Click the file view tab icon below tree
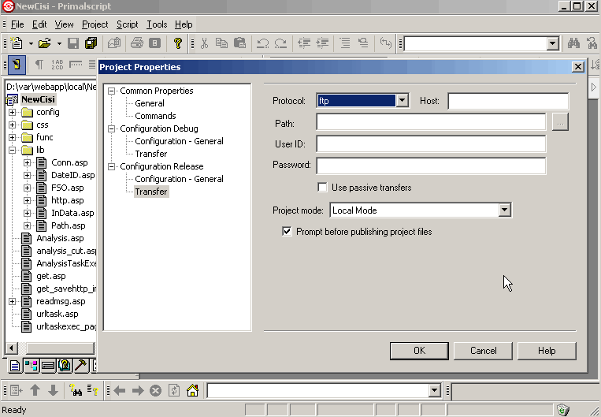 coord(15,365)
